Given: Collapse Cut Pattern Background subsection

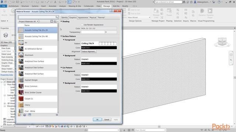Looking at the screenshot, I should pyautogui.click(x=64, y=83).
